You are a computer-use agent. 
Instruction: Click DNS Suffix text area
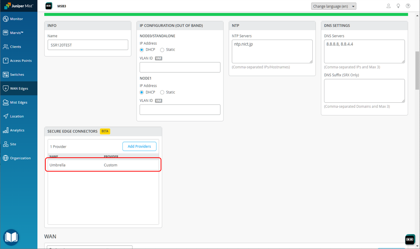(364, 91)
